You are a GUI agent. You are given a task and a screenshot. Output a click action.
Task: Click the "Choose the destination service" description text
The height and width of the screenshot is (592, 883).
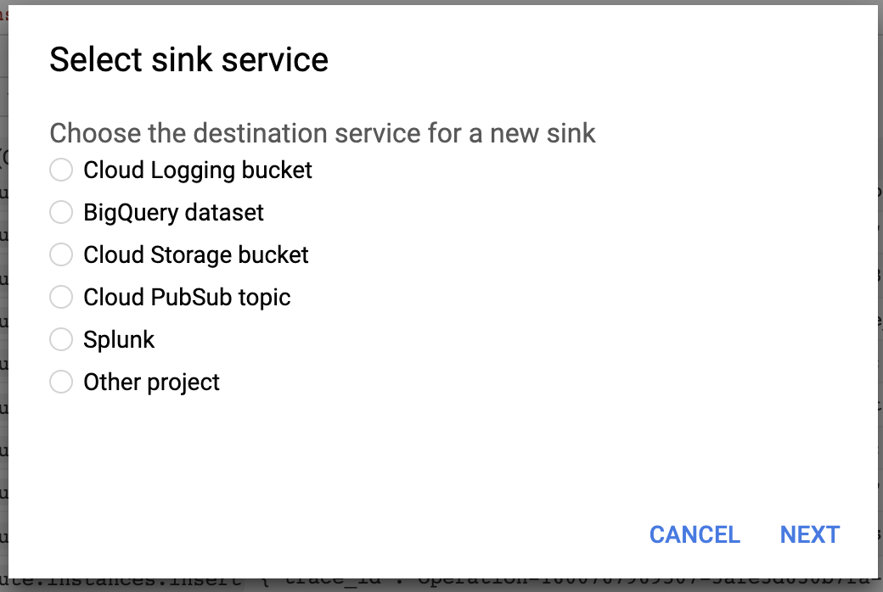click(x=323, y=133)
